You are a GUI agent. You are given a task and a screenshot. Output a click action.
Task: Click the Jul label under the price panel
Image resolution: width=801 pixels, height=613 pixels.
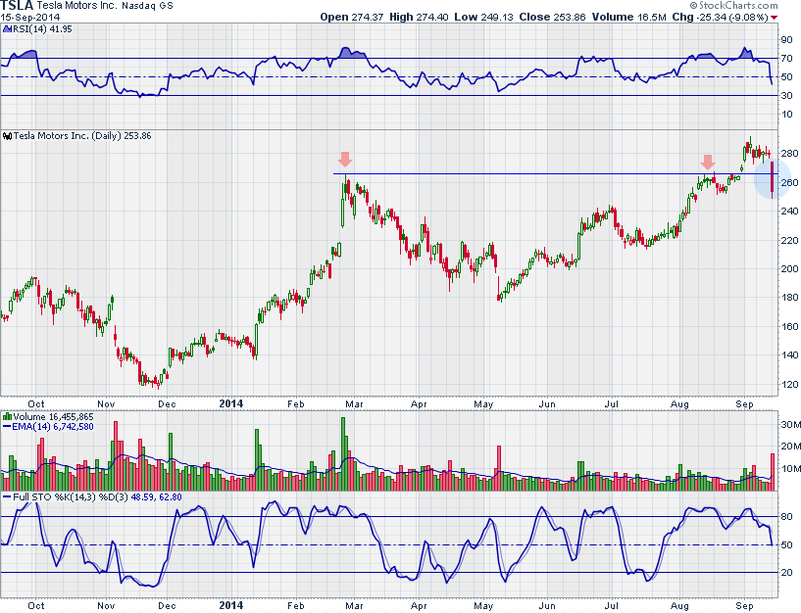click(x=612, y=403)
